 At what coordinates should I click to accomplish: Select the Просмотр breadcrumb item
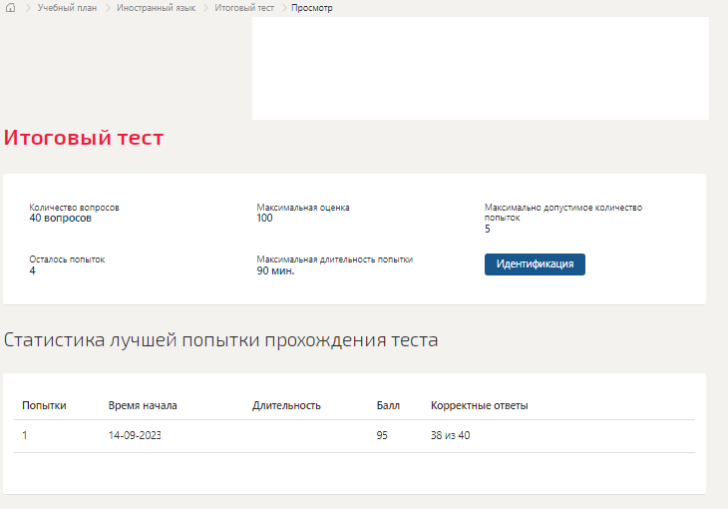pyautogui.click(x=311, y=8)
